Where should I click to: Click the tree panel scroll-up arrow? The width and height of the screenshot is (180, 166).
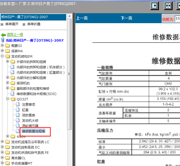click(70, 16)
